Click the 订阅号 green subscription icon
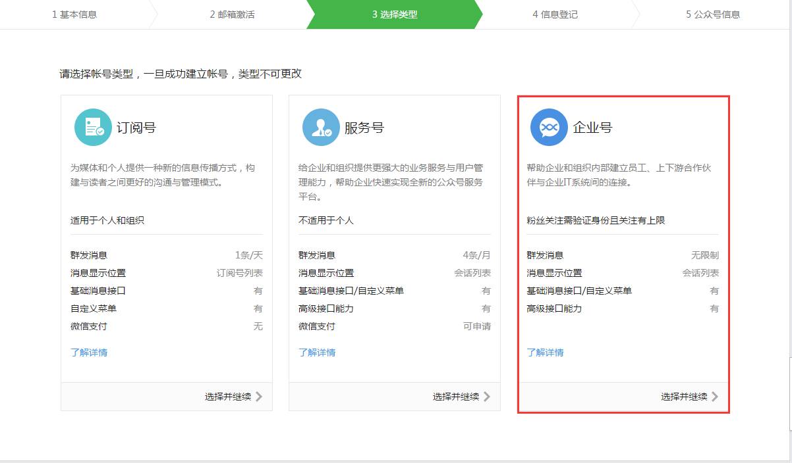 click(x=93, y=126)
